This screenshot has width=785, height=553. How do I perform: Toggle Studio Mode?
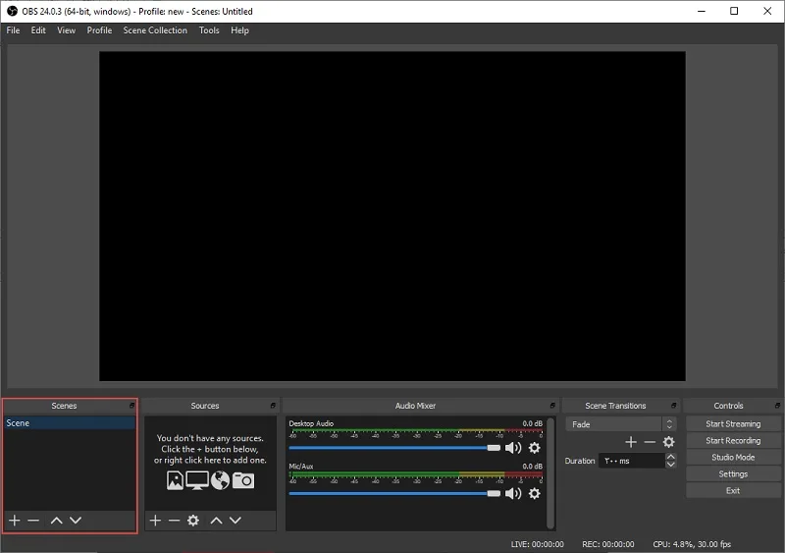pos(733,458)
